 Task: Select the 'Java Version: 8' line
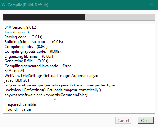point(17,32)
